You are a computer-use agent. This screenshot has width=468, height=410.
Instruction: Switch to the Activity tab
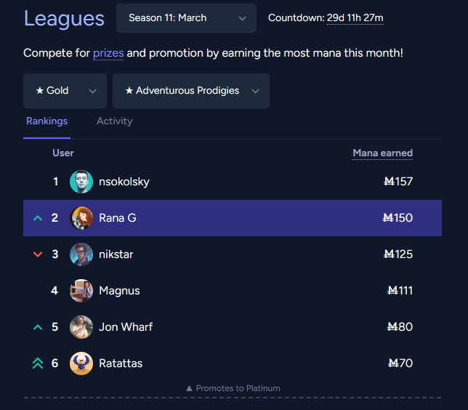[114, 121]
